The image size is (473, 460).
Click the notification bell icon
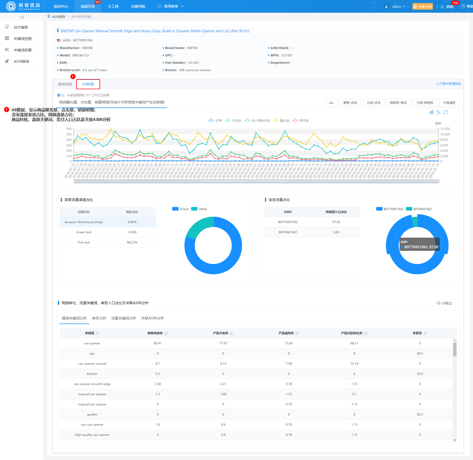442,7
